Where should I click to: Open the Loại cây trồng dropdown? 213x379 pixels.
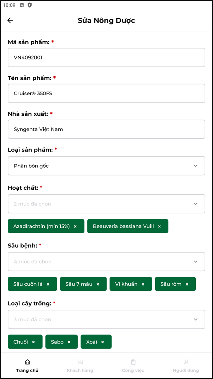(x=107, y=319)
